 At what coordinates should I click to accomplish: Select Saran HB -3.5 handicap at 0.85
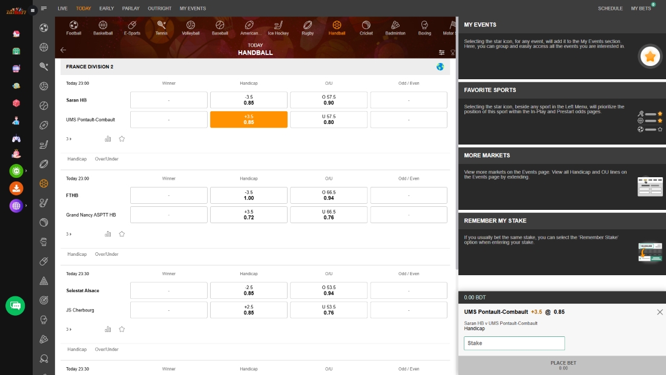tap(249, 100)
